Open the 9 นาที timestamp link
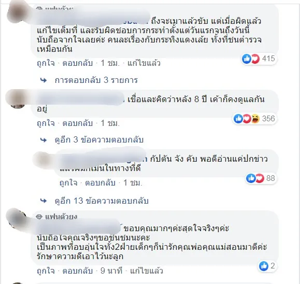Viewport: 300px width, 284px height. (111, 271)
